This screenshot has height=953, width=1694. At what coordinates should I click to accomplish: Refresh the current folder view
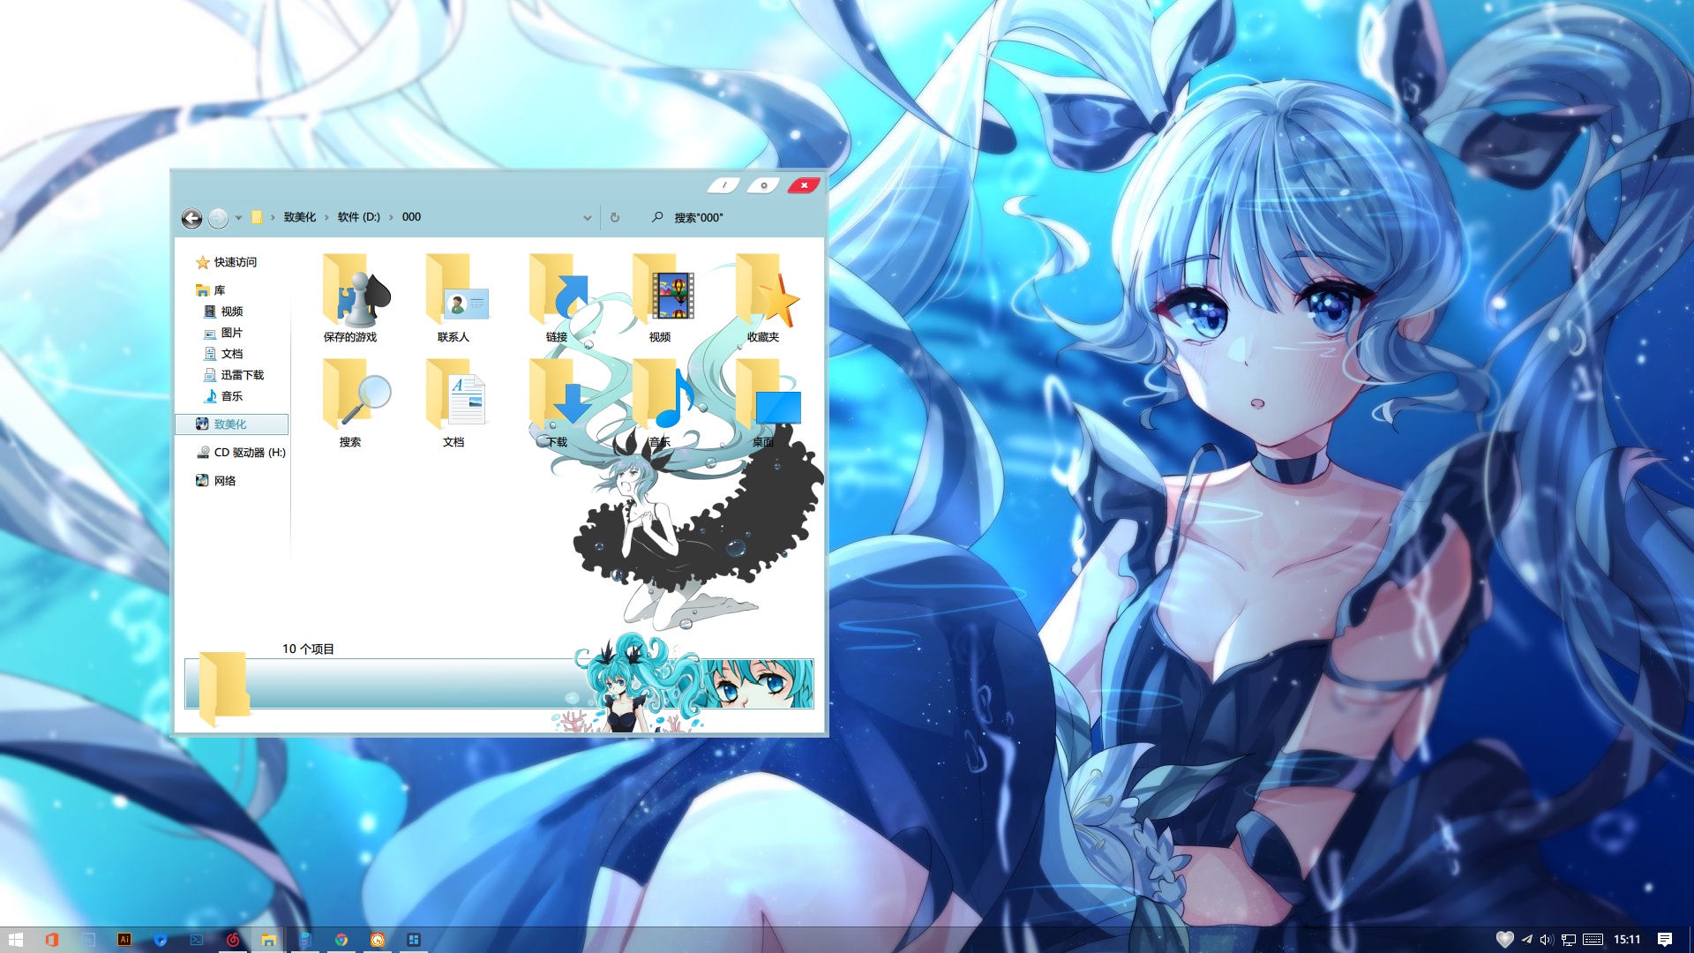[x=615, y=217]
